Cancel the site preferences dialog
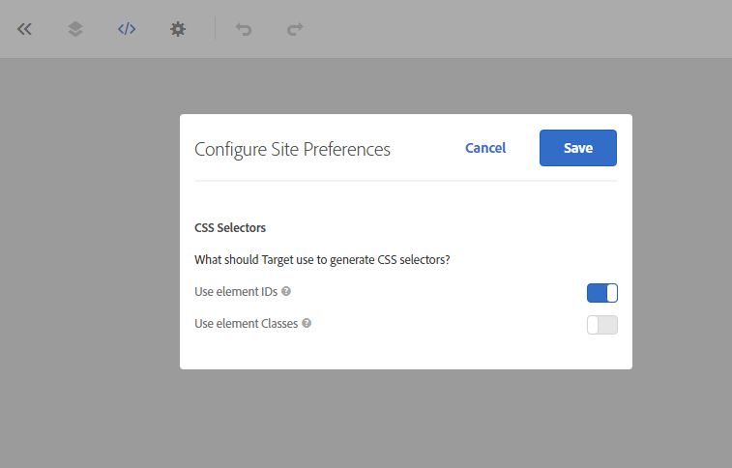The height and width of the screenshot is (468, 732). click(485, 148)
